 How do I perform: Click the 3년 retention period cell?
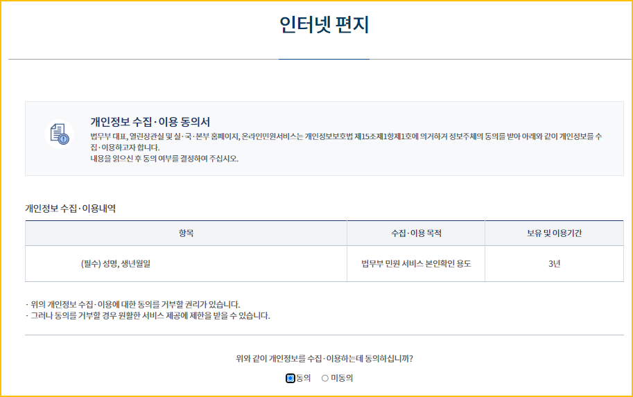point(554,264)
